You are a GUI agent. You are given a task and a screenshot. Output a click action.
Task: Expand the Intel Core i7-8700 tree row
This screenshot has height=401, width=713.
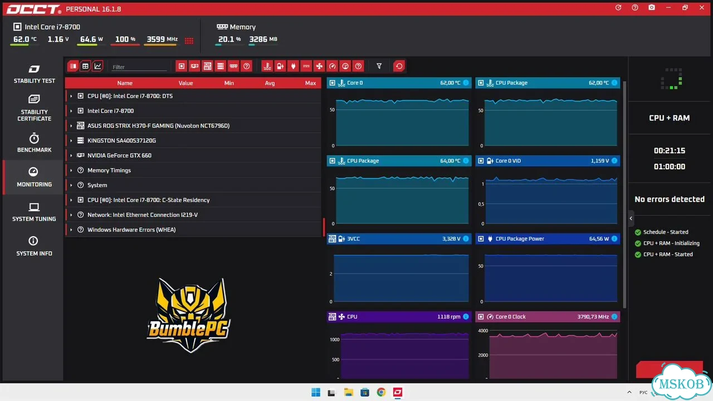71,111
